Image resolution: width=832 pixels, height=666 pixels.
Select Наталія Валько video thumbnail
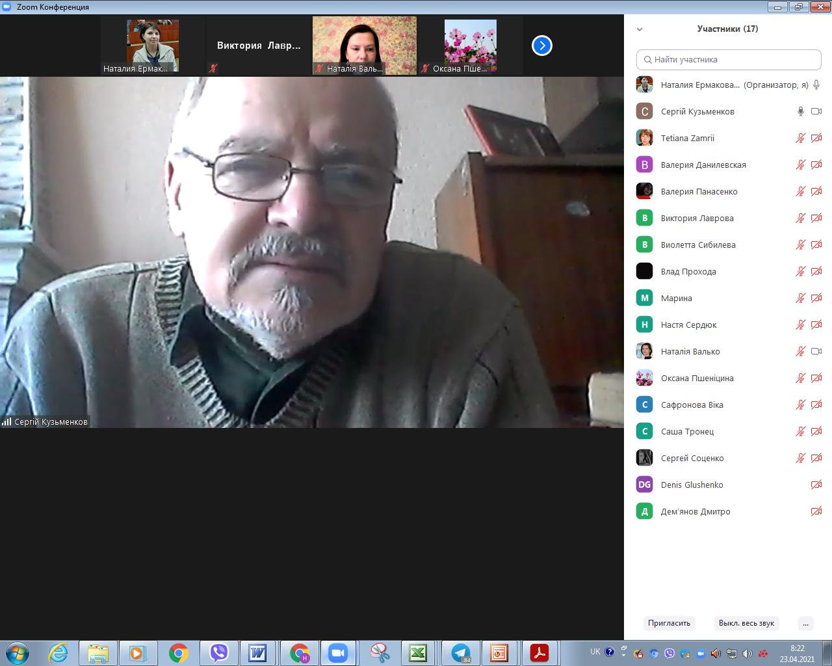365,46
